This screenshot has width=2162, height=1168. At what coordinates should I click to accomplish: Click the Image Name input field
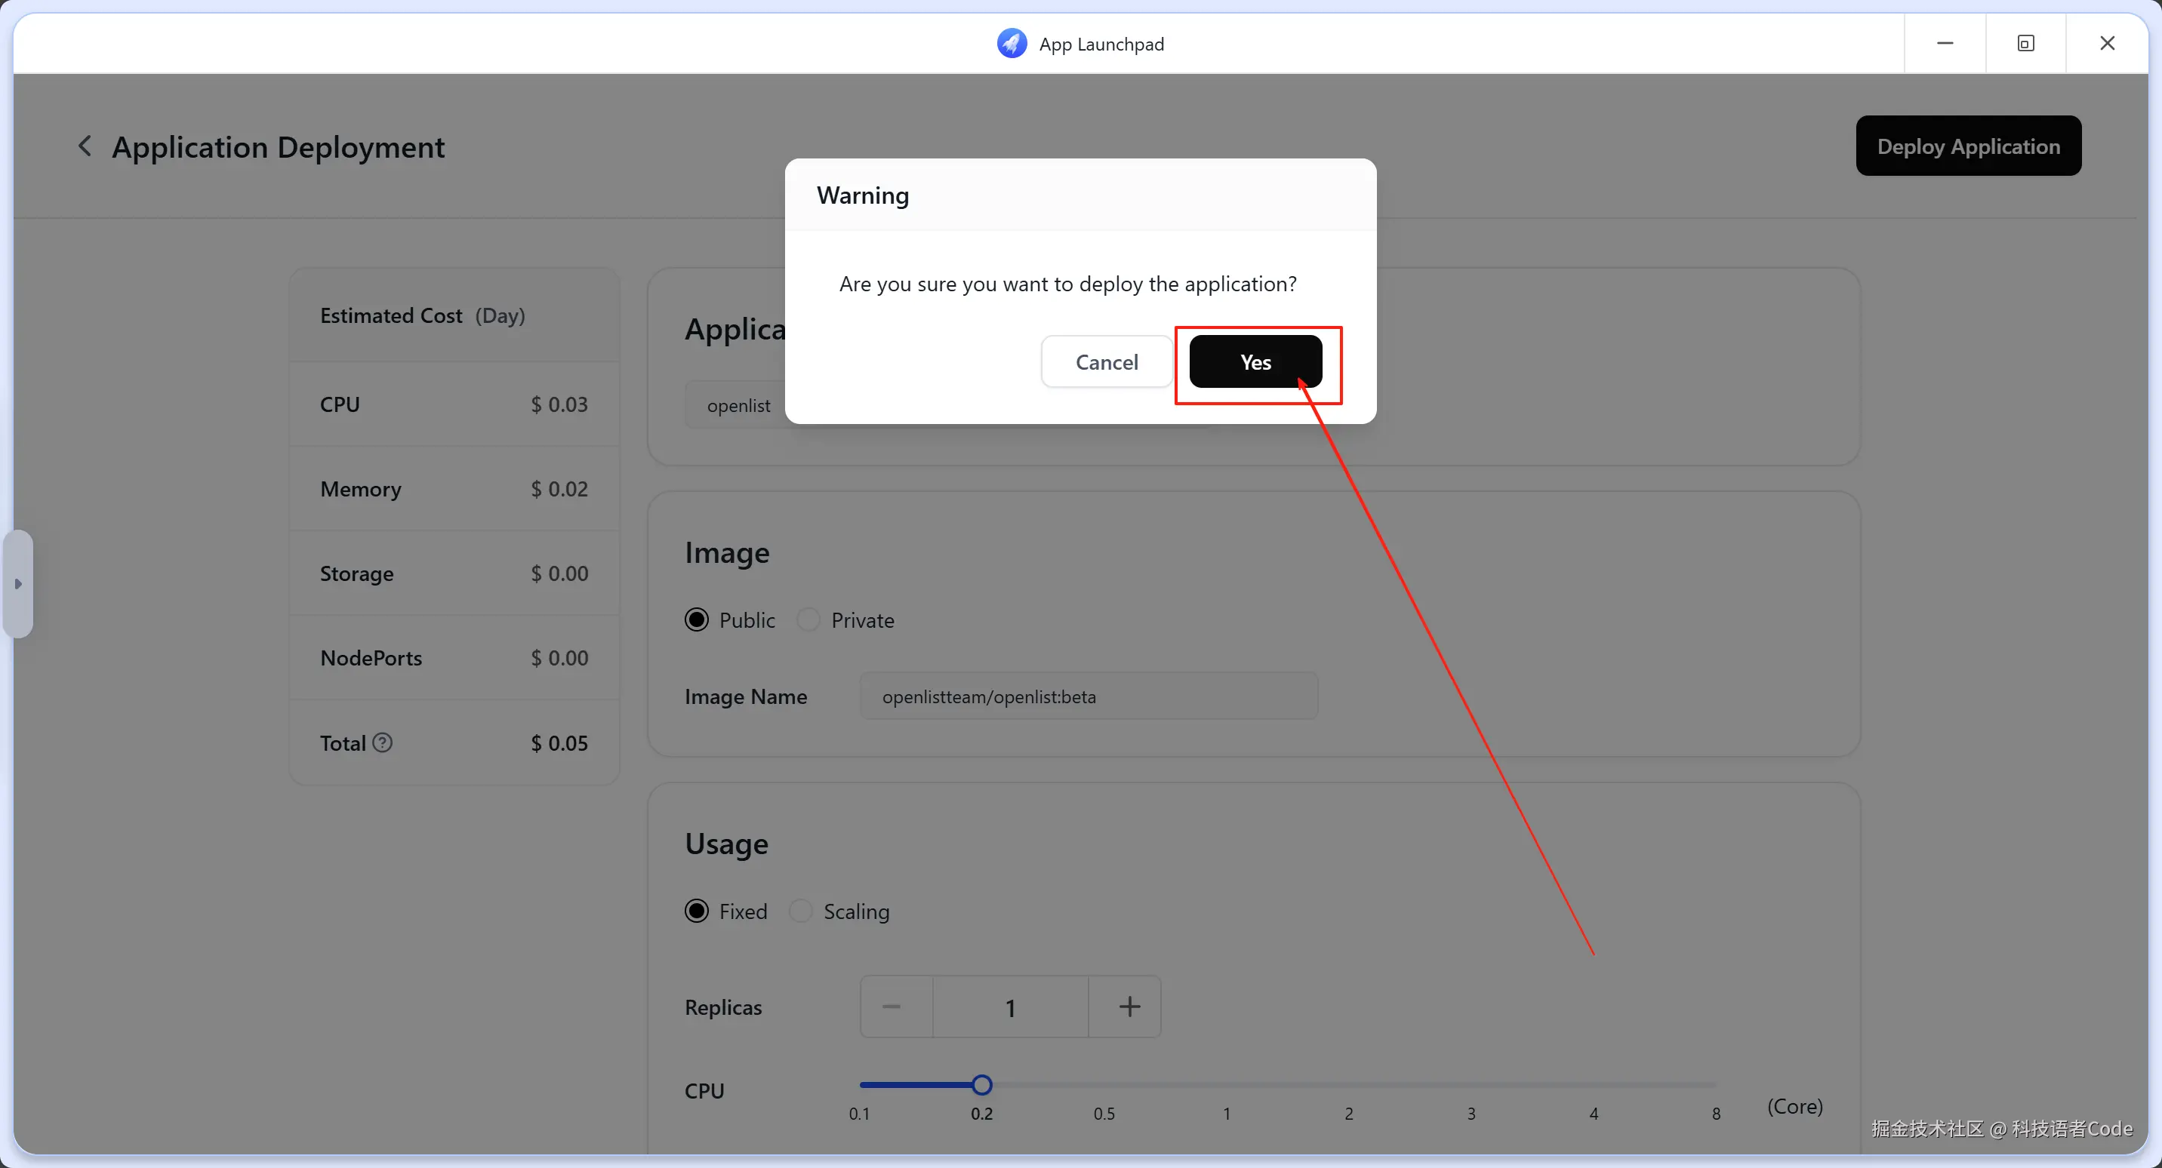(x=1088, y=696)
